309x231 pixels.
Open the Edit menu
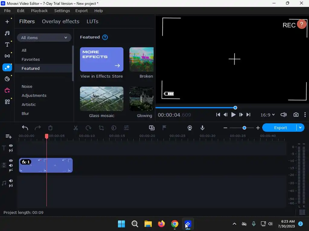click(x=21, y=11)
